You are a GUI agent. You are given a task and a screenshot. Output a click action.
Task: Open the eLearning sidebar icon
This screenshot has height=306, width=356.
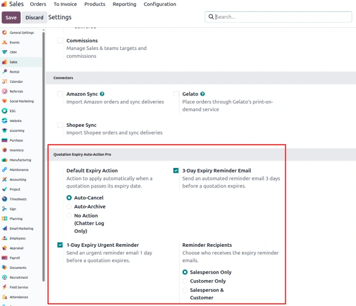[5, 131]
